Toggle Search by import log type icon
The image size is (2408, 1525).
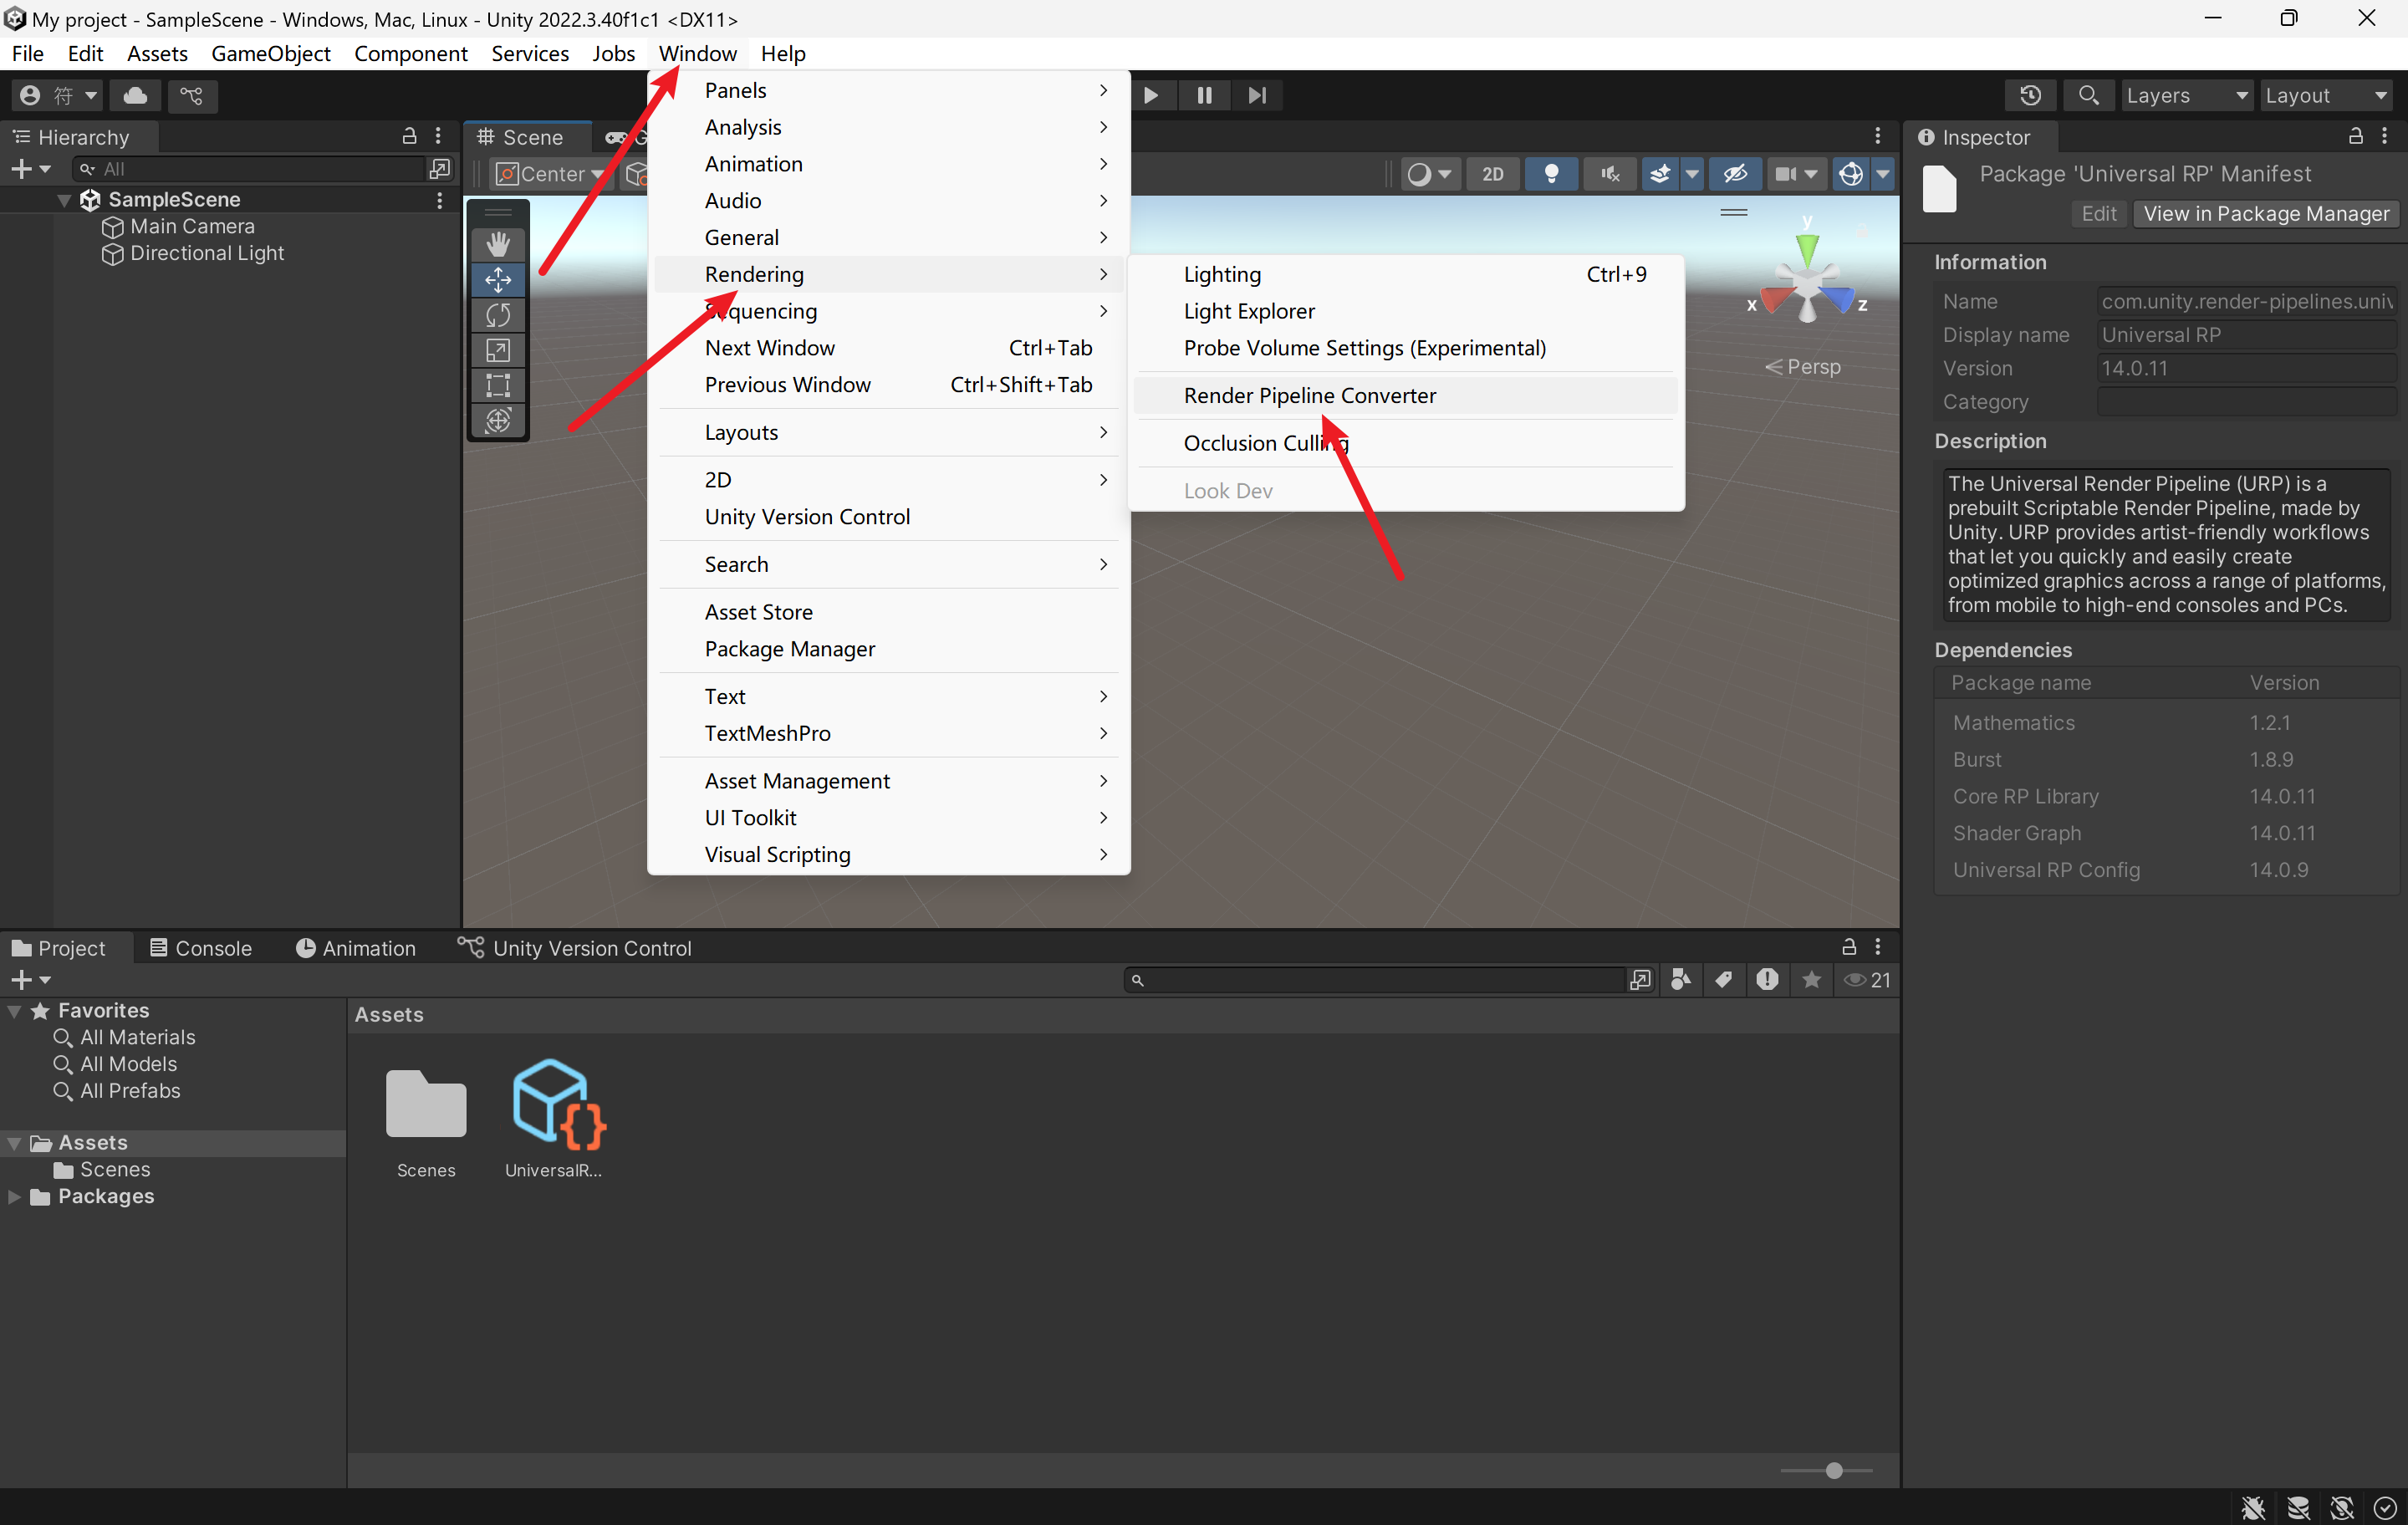(1767, 980)
